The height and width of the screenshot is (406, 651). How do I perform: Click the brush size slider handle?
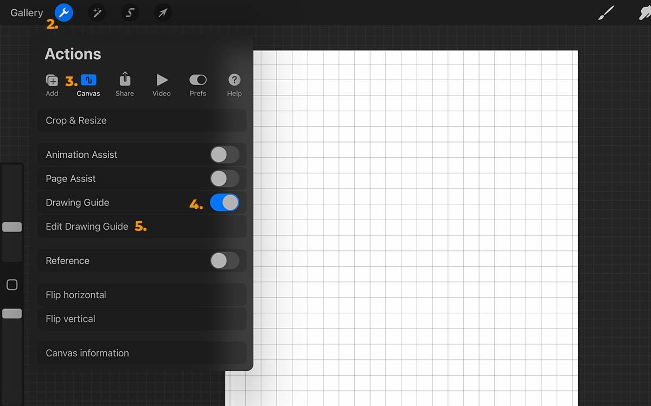(12, 227)
